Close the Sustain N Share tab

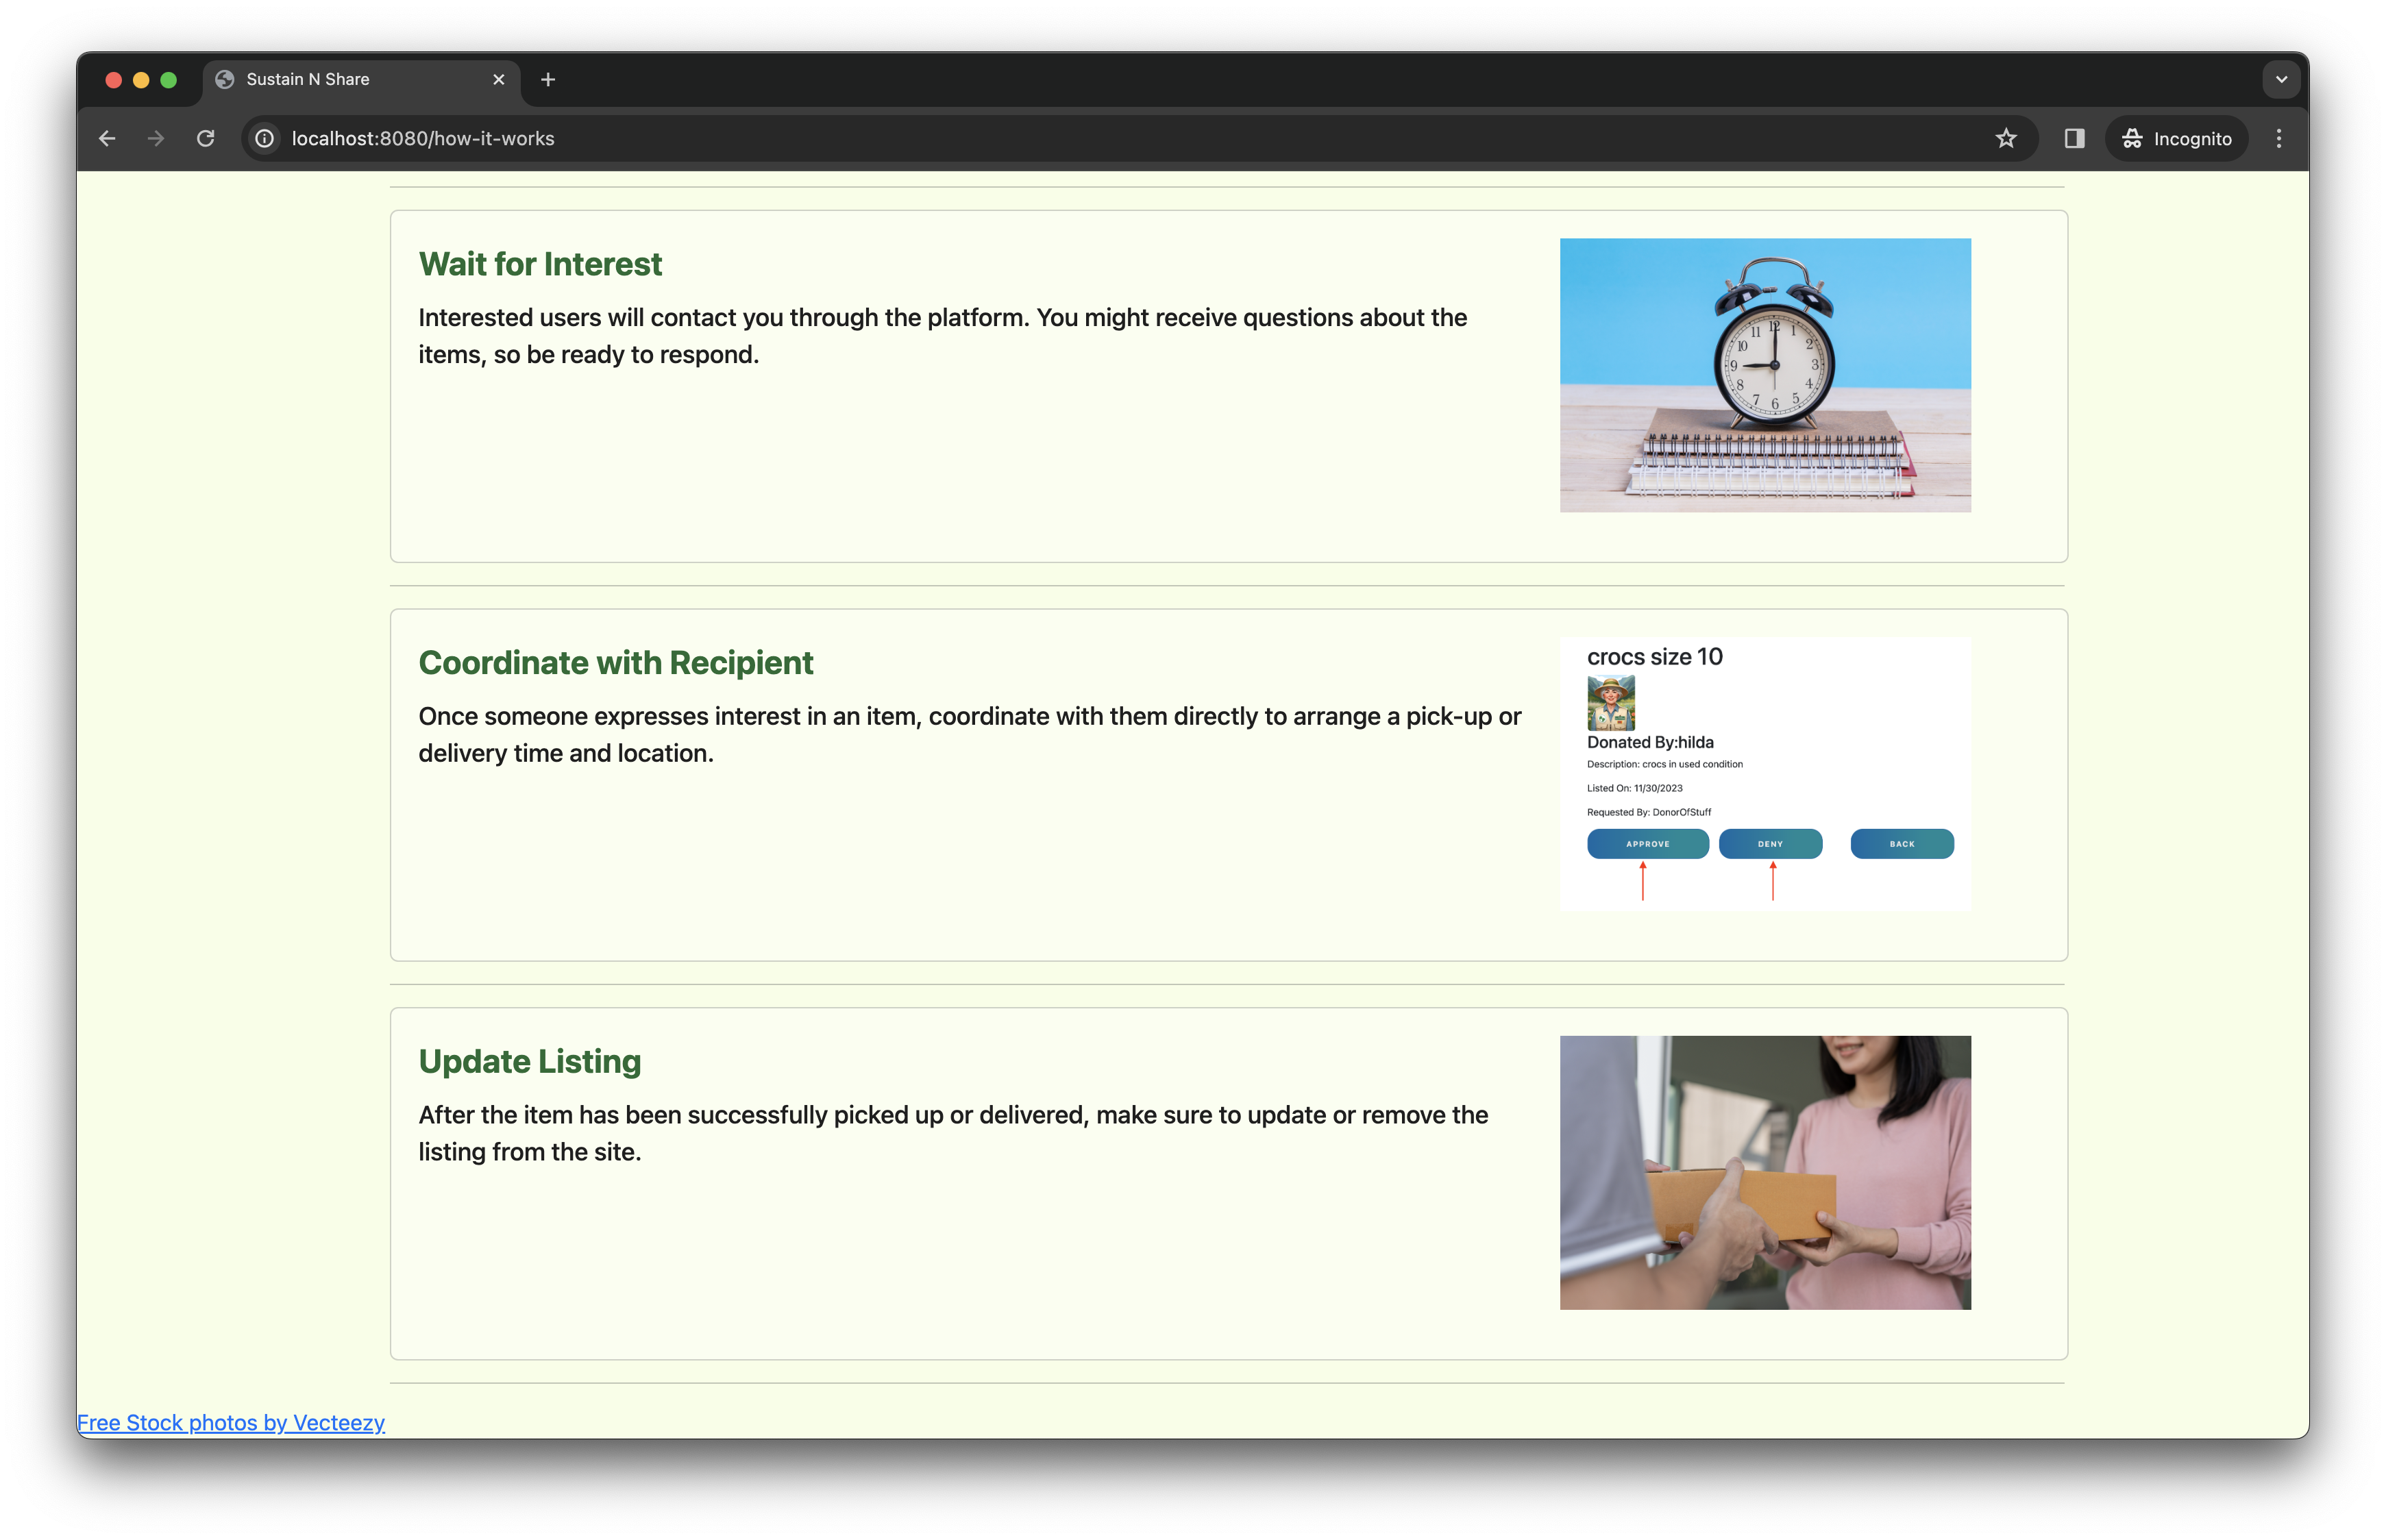(499, 80)
